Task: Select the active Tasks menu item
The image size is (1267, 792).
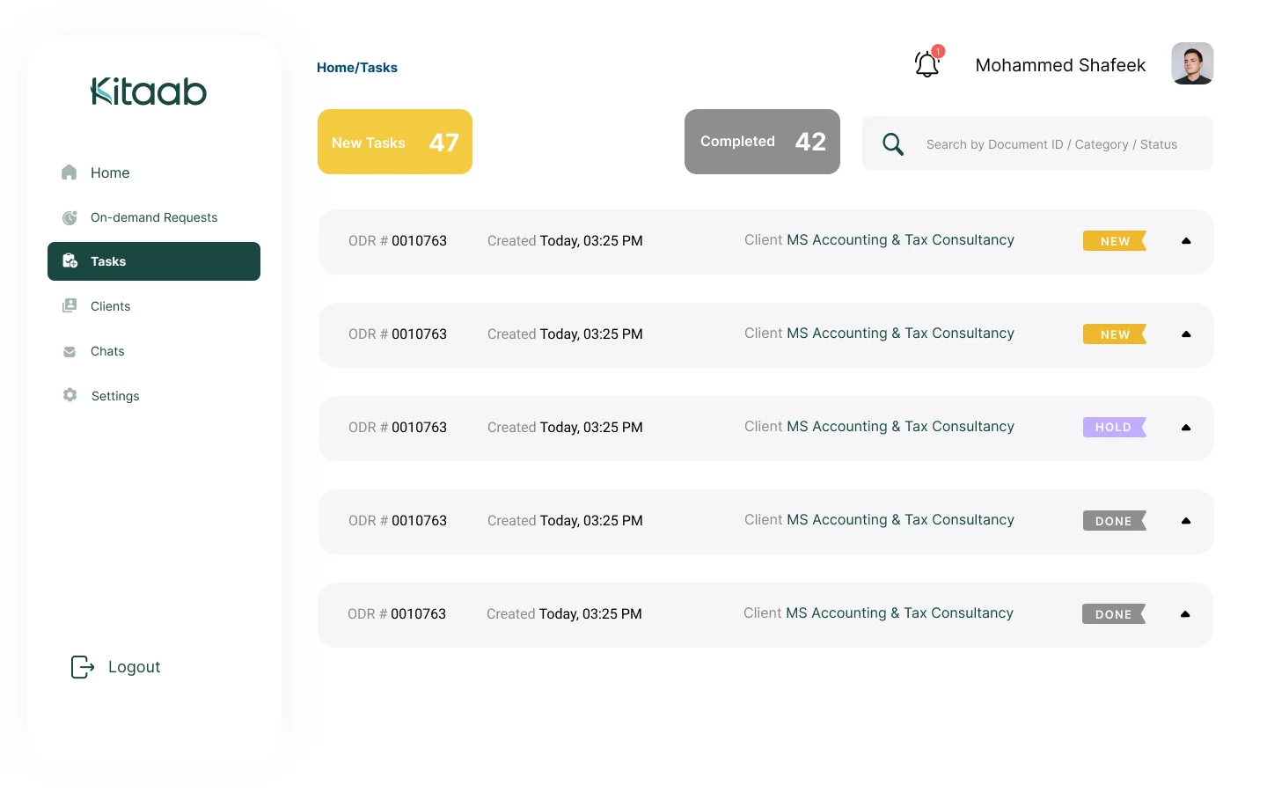Action: (x=154, y=261)
